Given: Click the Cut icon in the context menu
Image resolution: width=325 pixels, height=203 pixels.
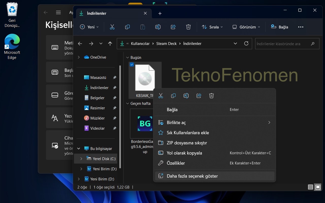Looking at the screenshot, I should pos(160,96).
